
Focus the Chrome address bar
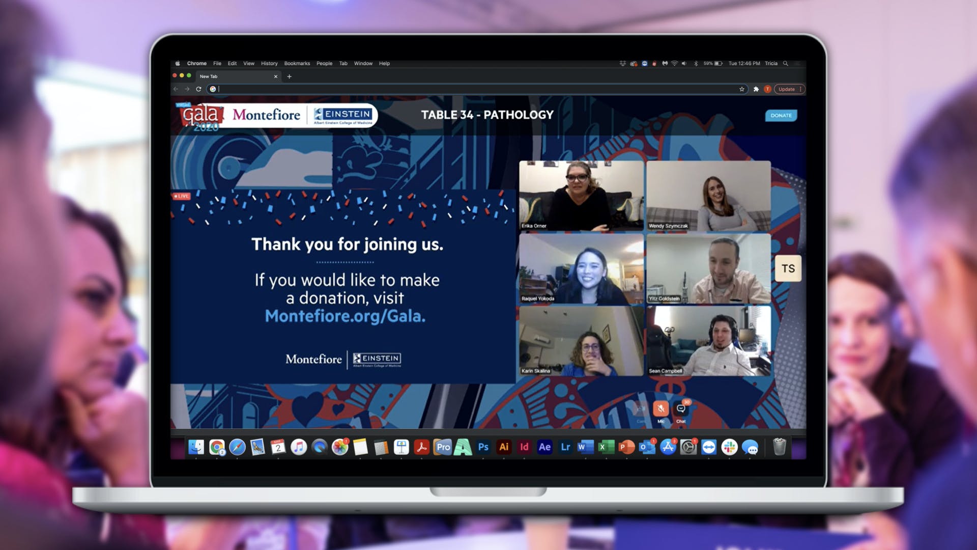[x=458, y=89]
